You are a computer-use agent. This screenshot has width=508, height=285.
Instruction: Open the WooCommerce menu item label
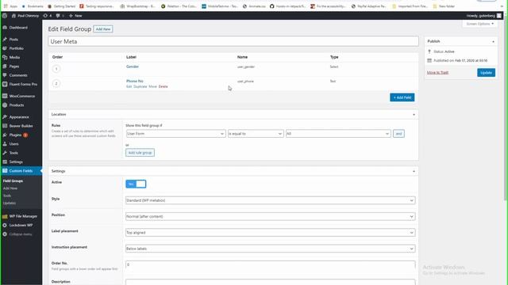click(x=22, y=96)
